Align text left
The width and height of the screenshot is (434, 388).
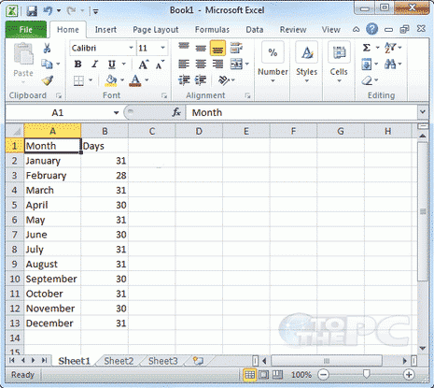(184, 65)
